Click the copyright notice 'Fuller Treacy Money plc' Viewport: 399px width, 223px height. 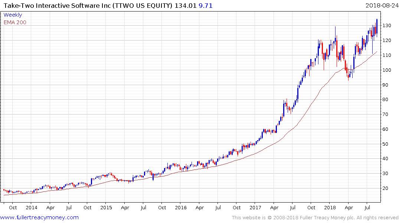tap(327, 218)
